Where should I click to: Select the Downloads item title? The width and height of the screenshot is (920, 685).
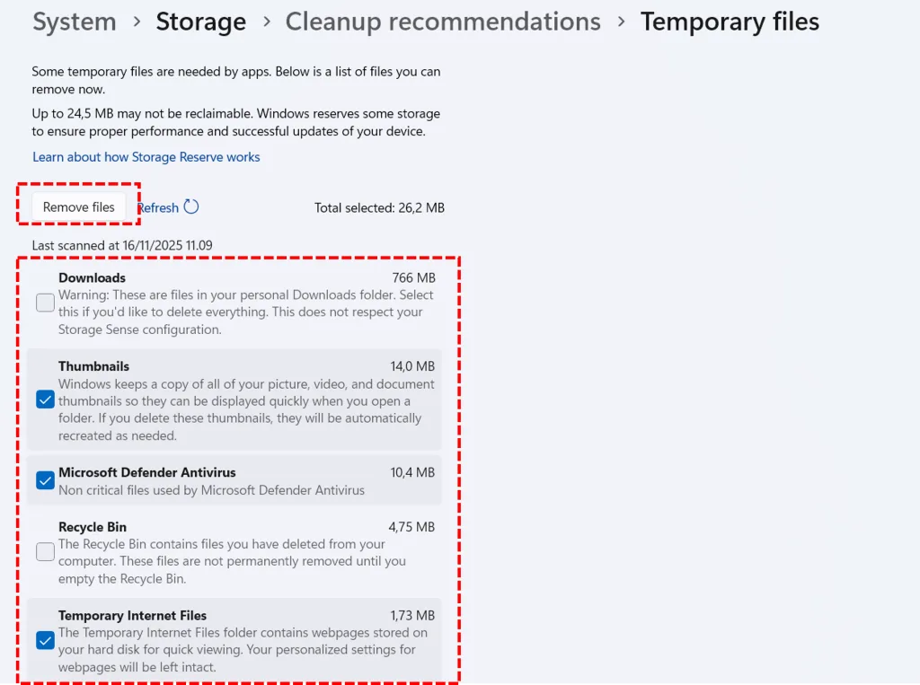[93, 278]
